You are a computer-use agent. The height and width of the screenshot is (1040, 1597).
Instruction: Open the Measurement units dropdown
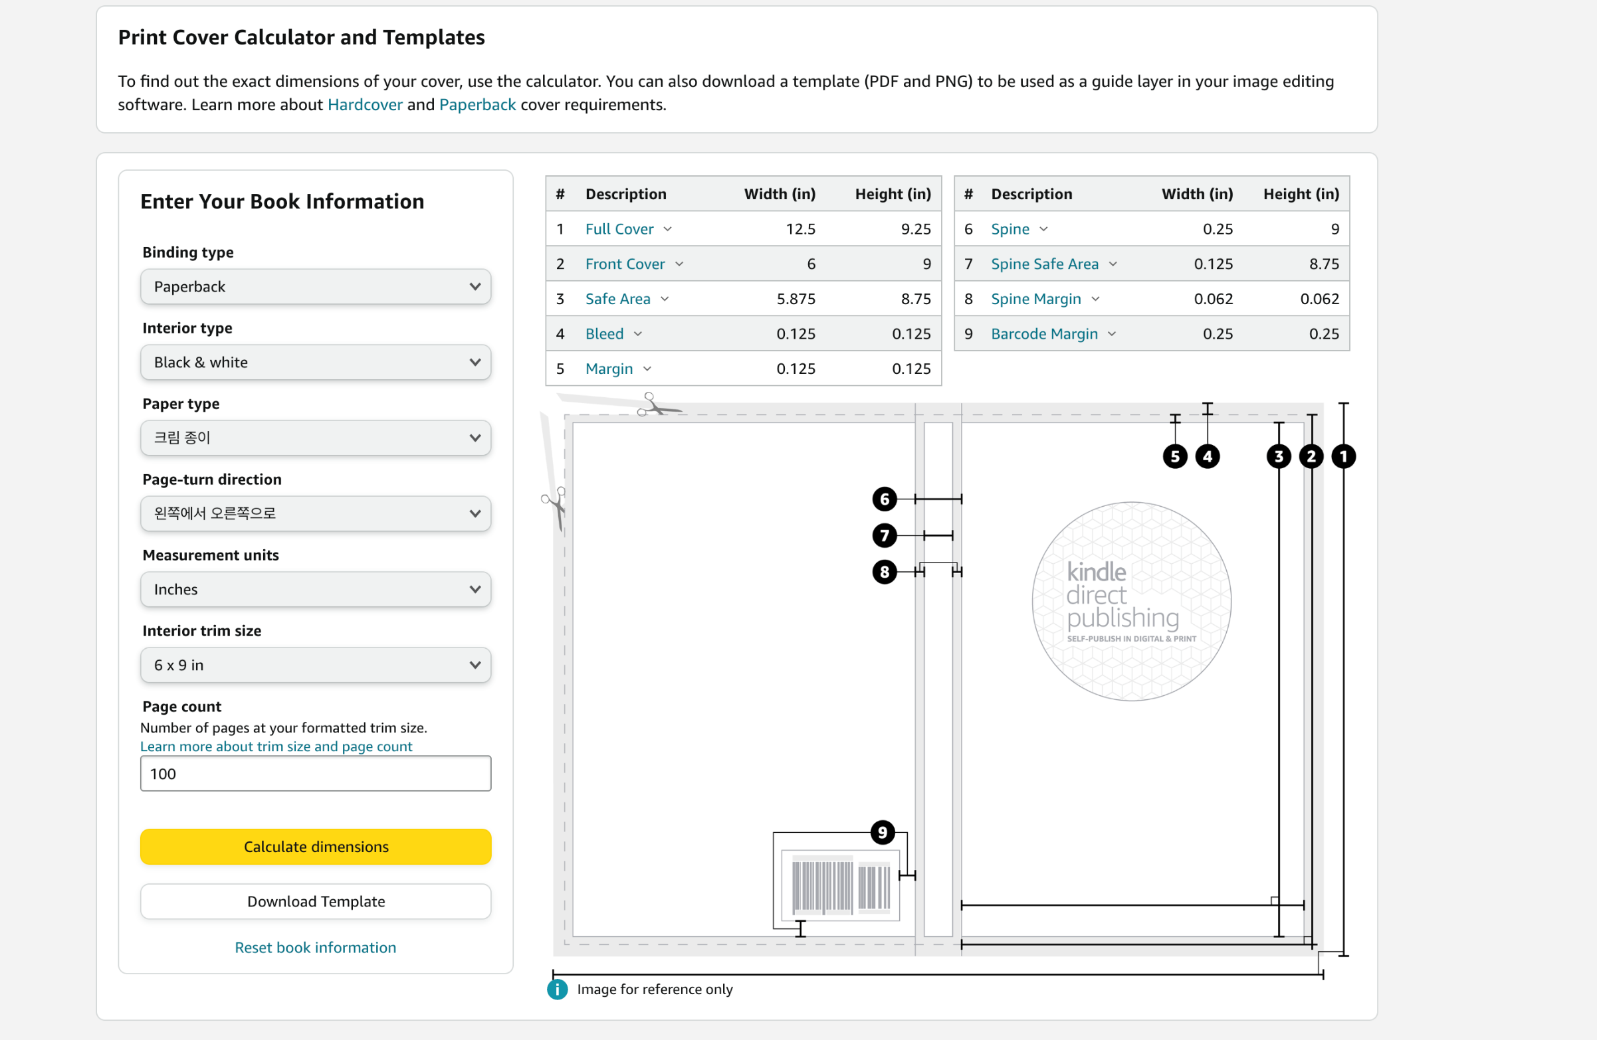coord(316,590)
